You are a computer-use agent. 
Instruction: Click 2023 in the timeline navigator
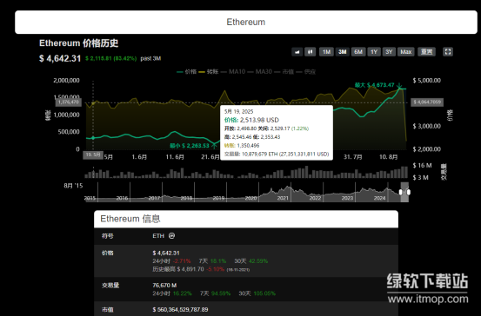(x=347, y=198)
